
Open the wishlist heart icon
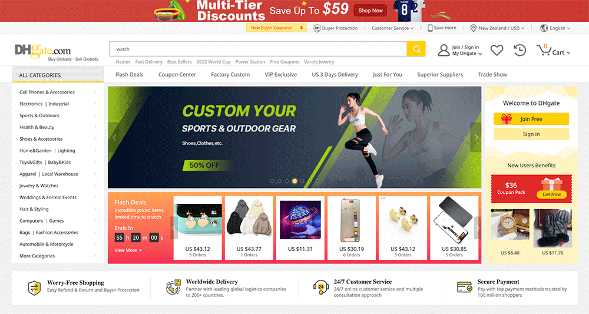497,50
